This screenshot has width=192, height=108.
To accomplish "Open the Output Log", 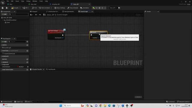I will click(19, 102).
